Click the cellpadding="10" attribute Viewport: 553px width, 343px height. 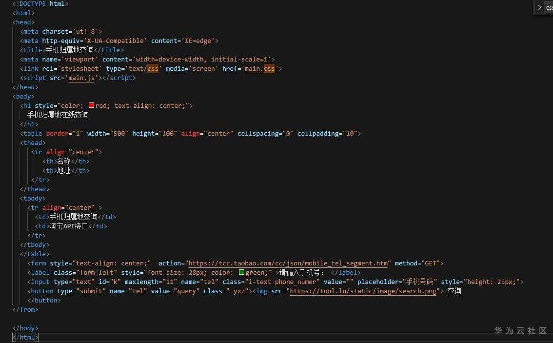click(x=327, y=133)
